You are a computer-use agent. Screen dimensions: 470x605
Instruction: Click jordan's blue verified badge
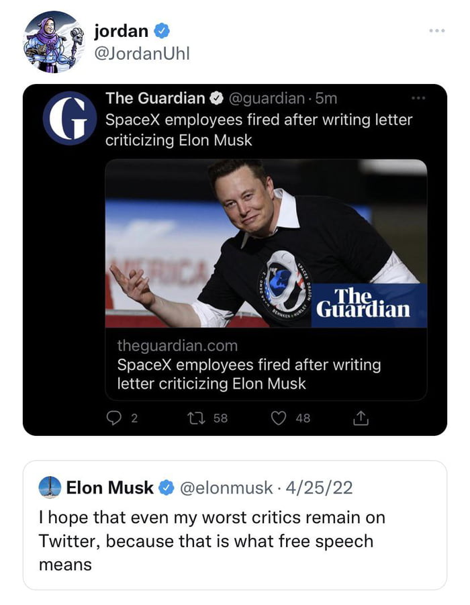pos(161,30)
